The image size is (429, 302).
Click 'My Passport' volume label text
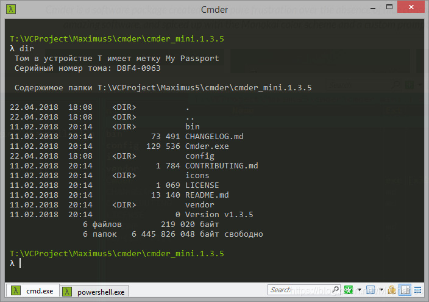click(193, 59)
